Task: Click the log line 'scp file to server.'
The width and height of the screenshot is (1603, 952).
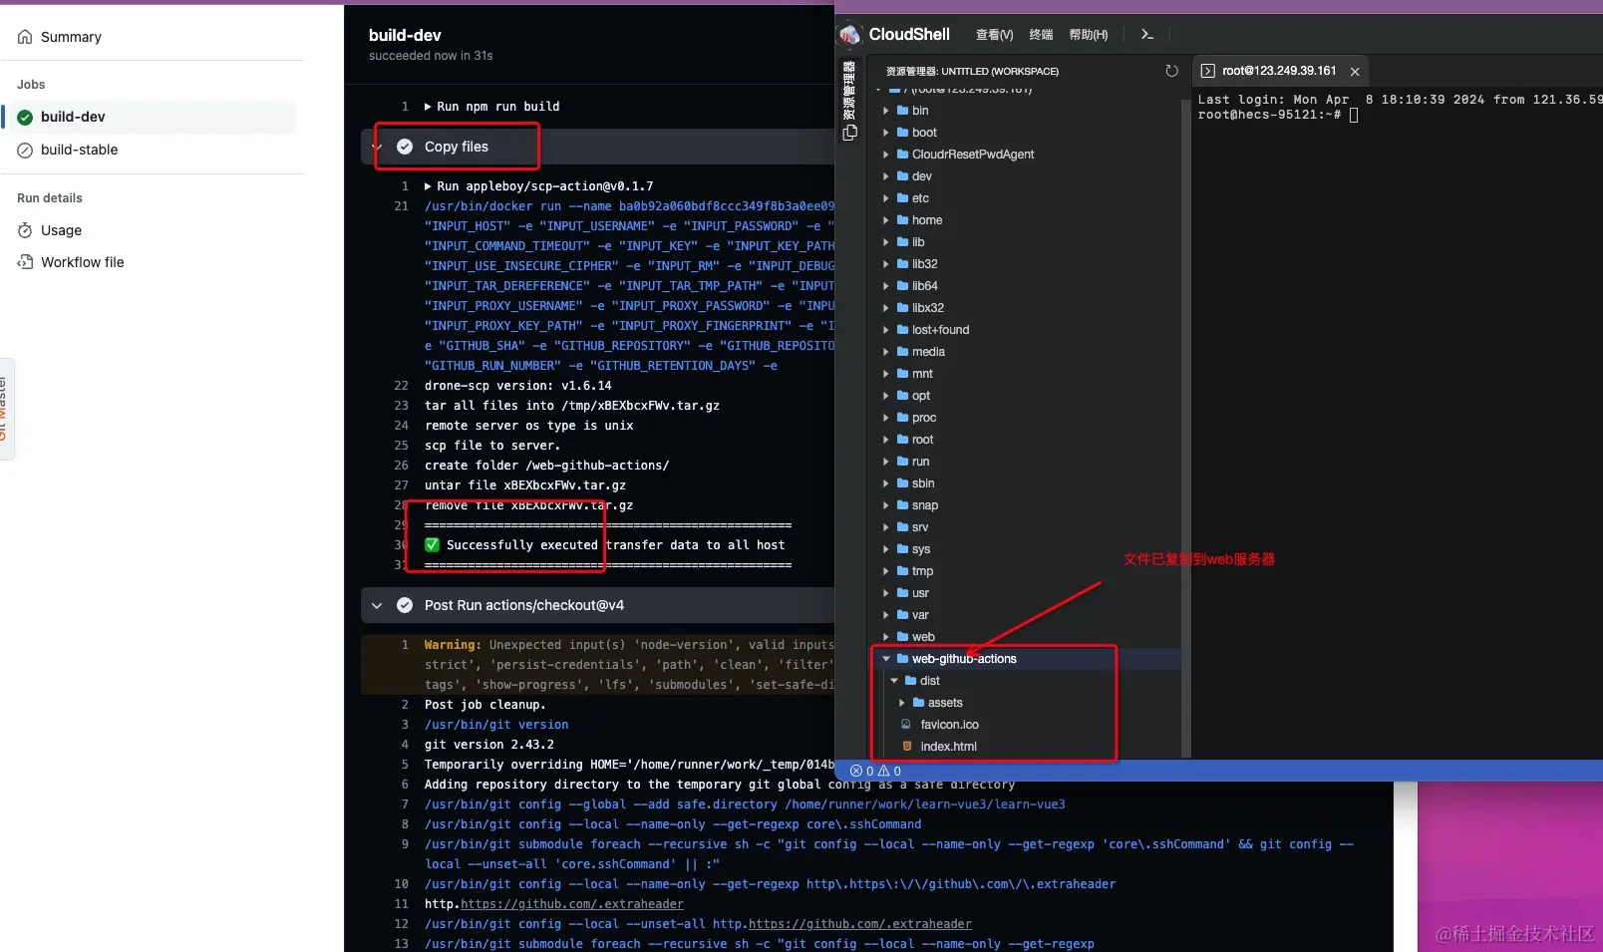Action: tap(492, 446)
